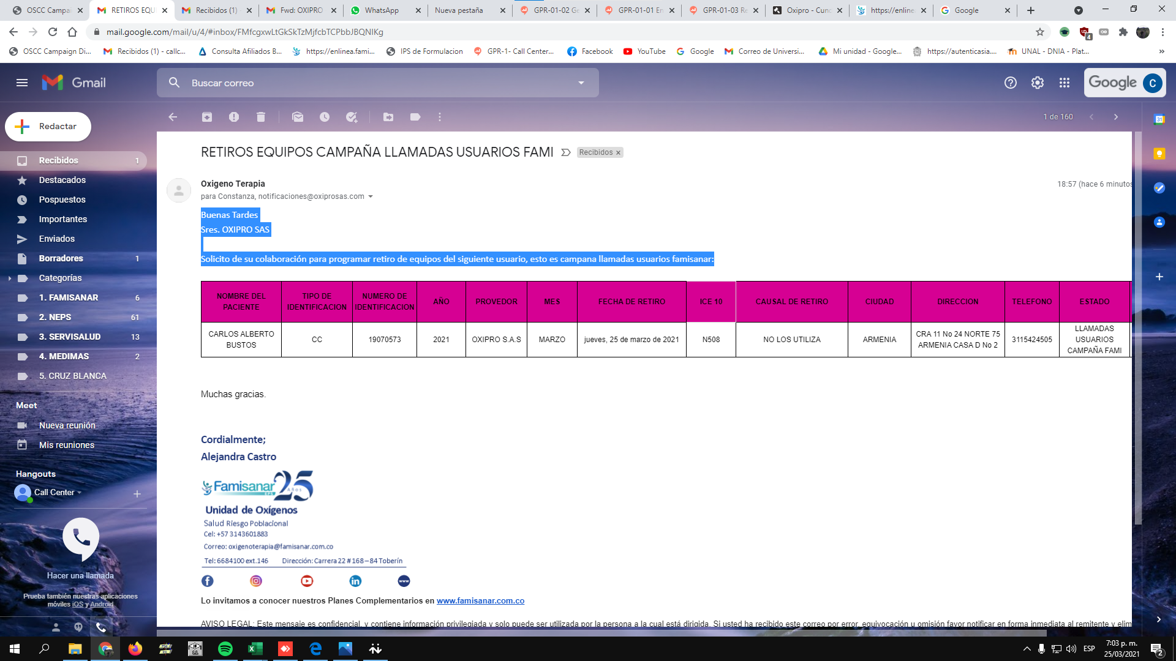Open Mis reuniones in Meet
Image resolution: width=1176 pixels, height=661 pixels.
point(67,445)
